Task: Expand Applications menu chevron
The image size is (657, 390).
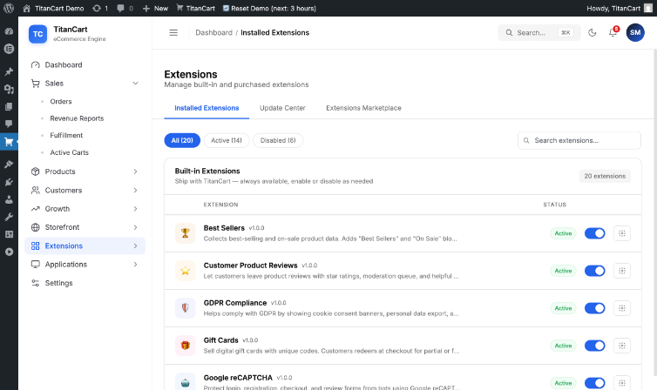Action: coord(135,265)
